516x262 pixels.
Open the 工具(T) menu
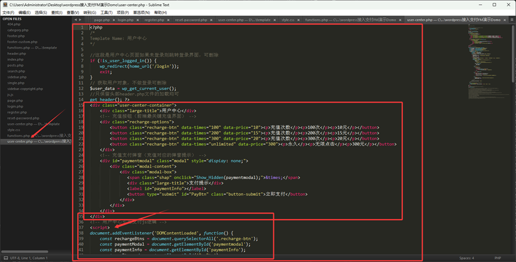pyautogui.click(x=106, y=13)
